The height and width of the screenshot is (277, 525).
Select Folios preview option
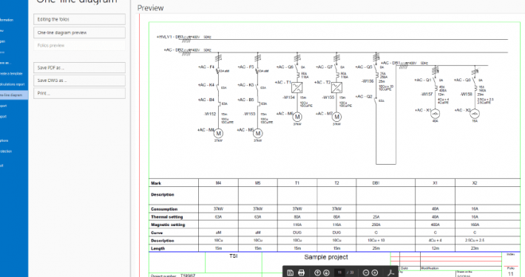click(79, 46)
